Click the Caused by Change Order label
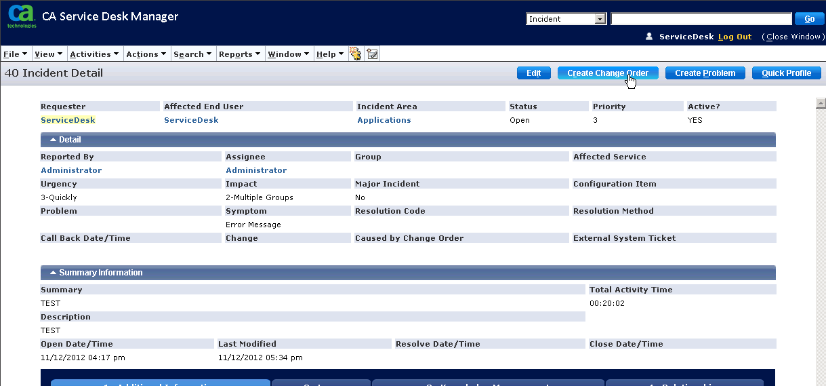Viewport: 826px width, 386px height. click(x=409, y=238)
